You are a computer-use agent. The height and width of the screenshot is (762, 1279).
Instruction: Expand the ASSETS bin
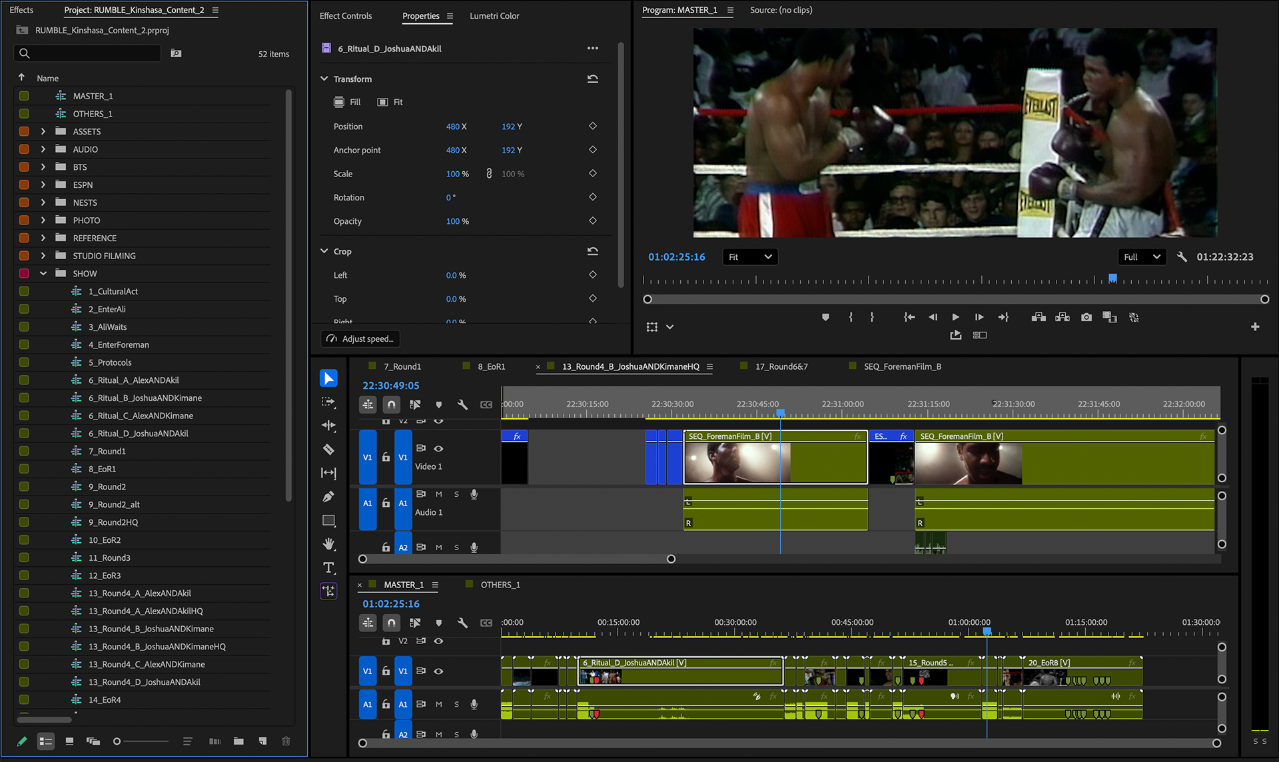coord(43,131)
